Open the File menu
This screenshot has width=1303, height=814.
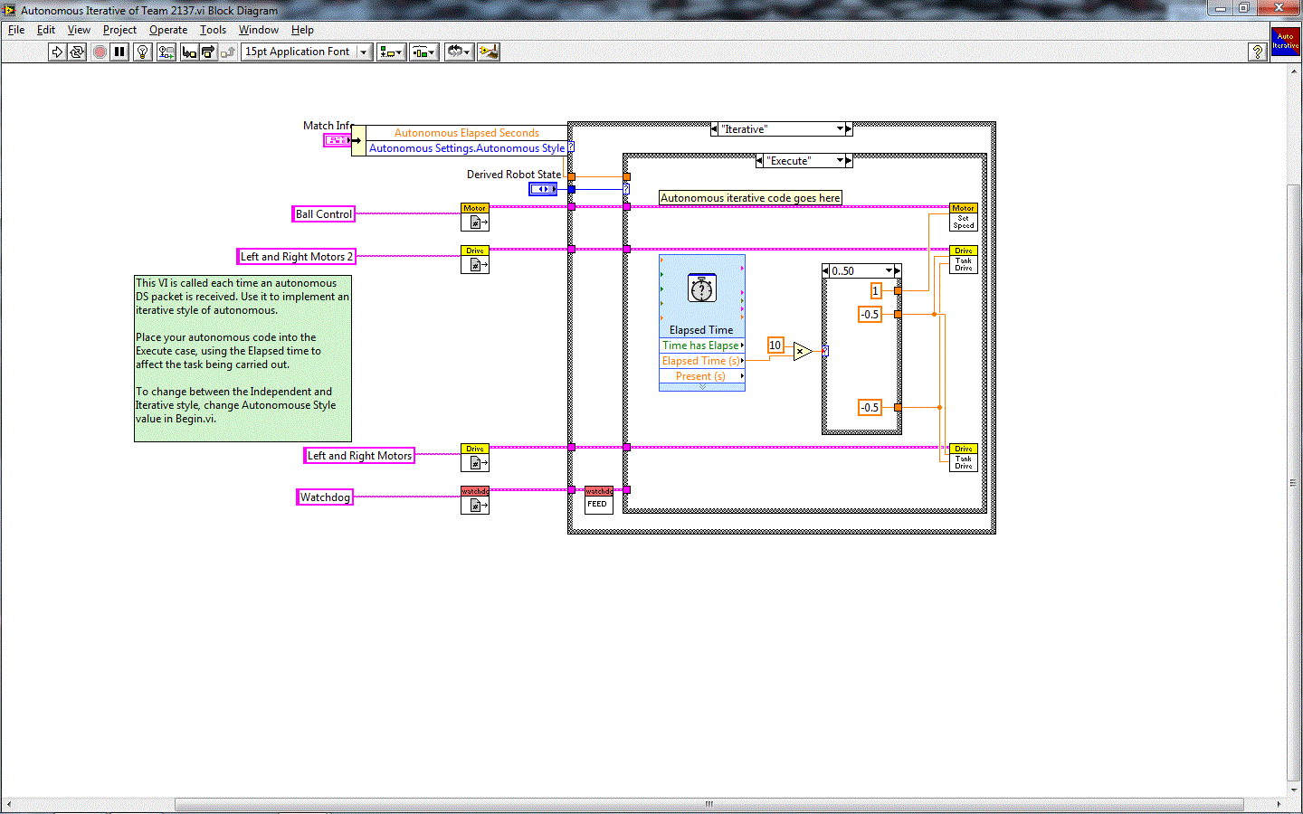(x=16, y=30)
